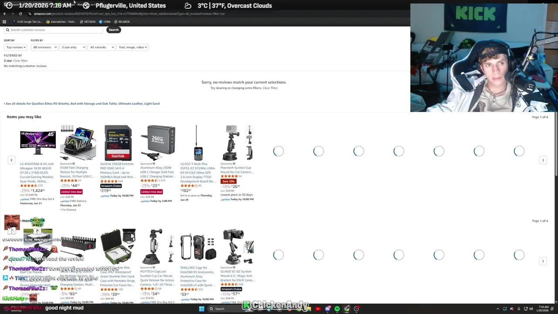558x314 pixels.
Task: Open See all details for Qualitex Ethos link
Action: pyautogui.click(x=82, y=104)
